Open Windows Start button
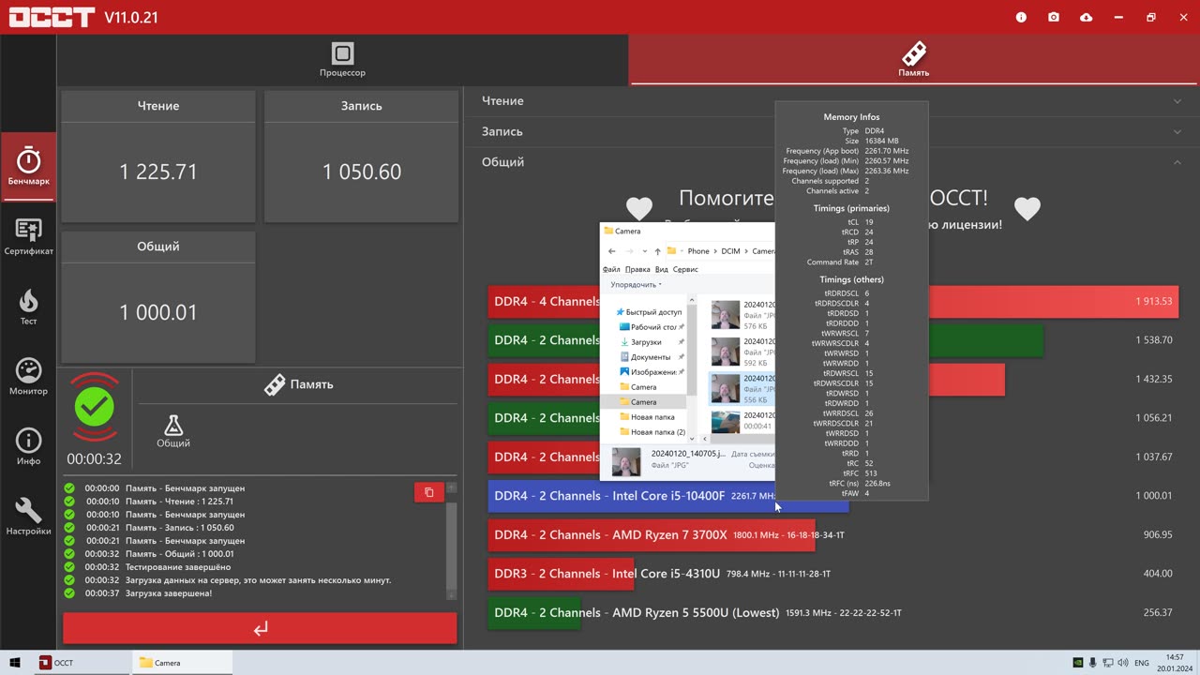The image size is (1200, 675). click(16, 663)
